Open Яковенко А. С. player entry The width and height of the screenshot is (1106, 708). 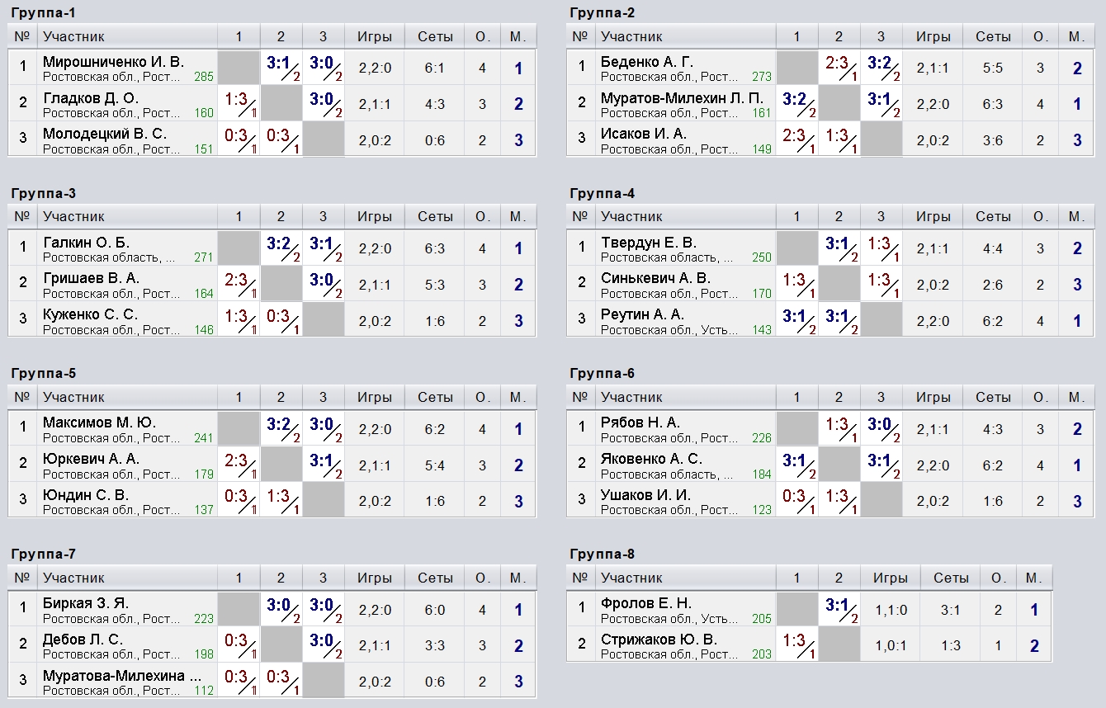pyautogui.click(x=652, y=459)
